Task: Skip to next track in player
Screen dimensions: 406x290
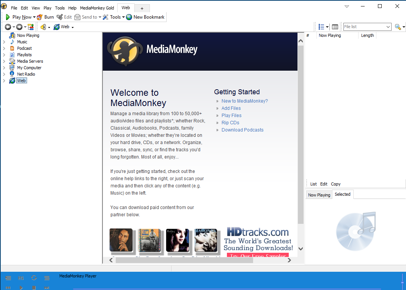Action: click(47, 288)
